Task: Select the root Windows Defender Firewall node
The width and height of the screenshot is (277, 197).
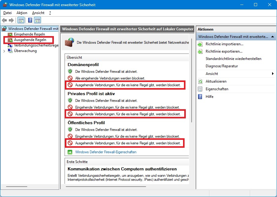Action: (33, 28)
